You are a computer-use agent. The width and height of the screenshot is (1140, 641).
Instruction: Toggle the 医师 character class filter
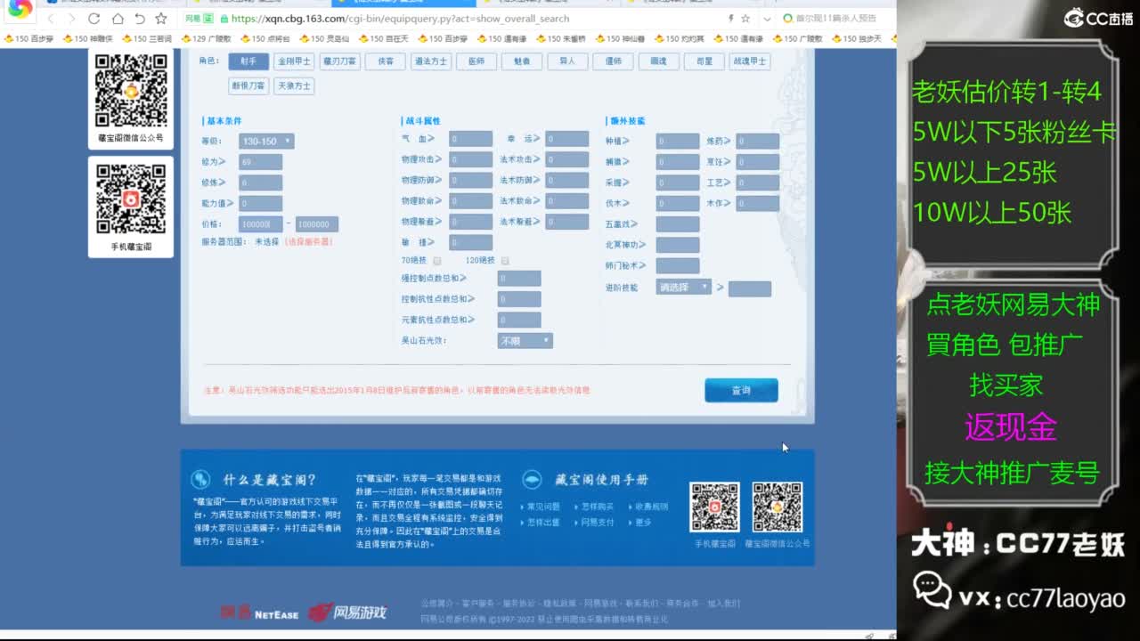click(x=476, y=61)
